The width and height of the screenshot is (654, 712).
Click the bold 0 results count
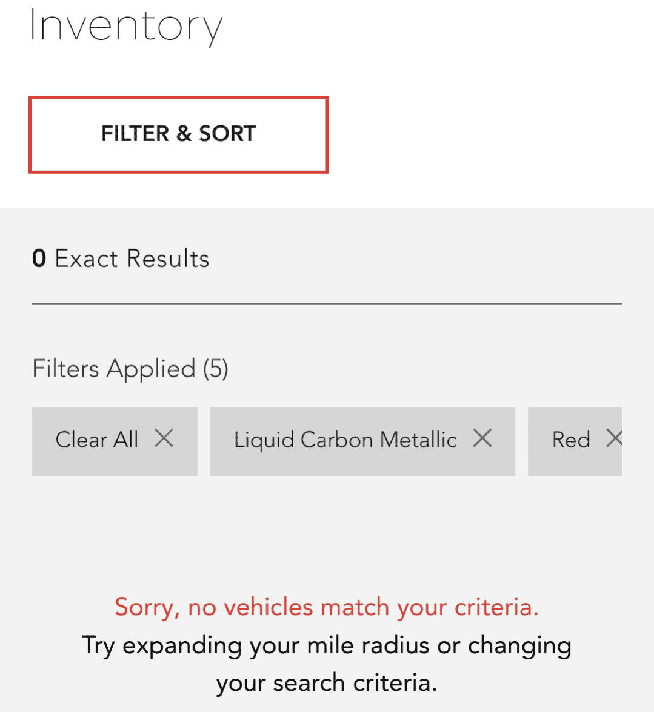39,259
